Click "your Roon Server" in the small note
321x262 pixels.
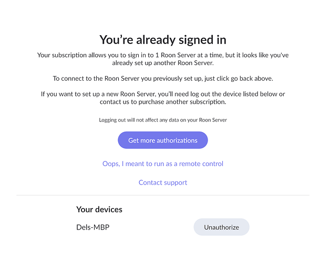[208, 120]
